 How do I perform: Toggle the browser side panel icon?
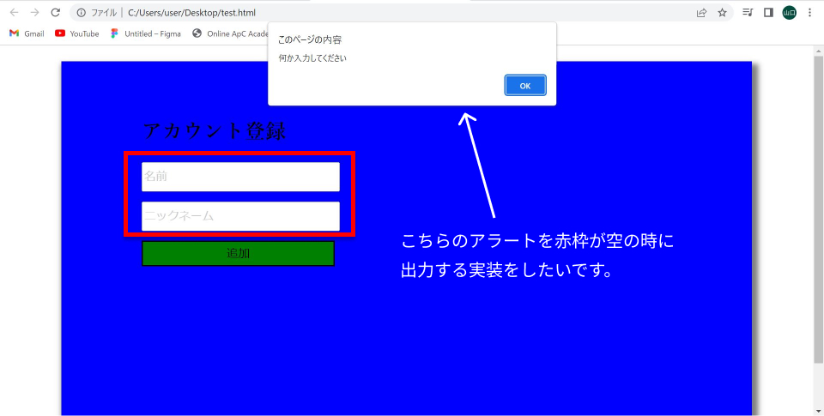[x=768, y=13]
